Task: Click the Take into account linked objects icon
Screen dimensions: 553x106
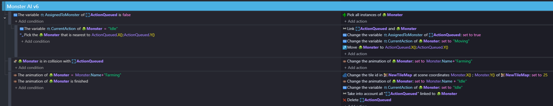Action: tap(344, 94)
